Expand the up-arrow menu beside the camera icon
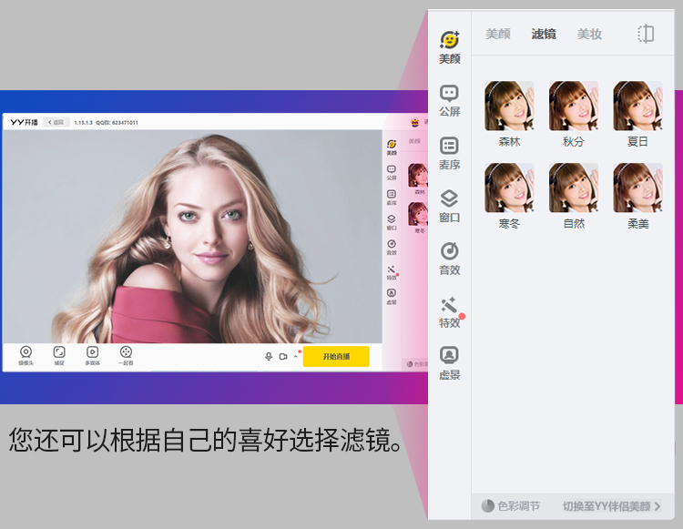This screenshot has height=529, width=683. coord(295,356)
